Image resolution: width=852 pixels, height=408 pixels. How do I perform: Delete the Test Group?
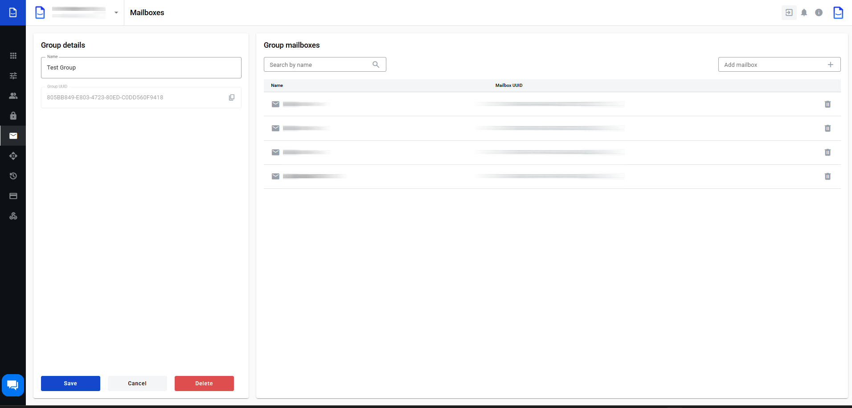point(204,384)
